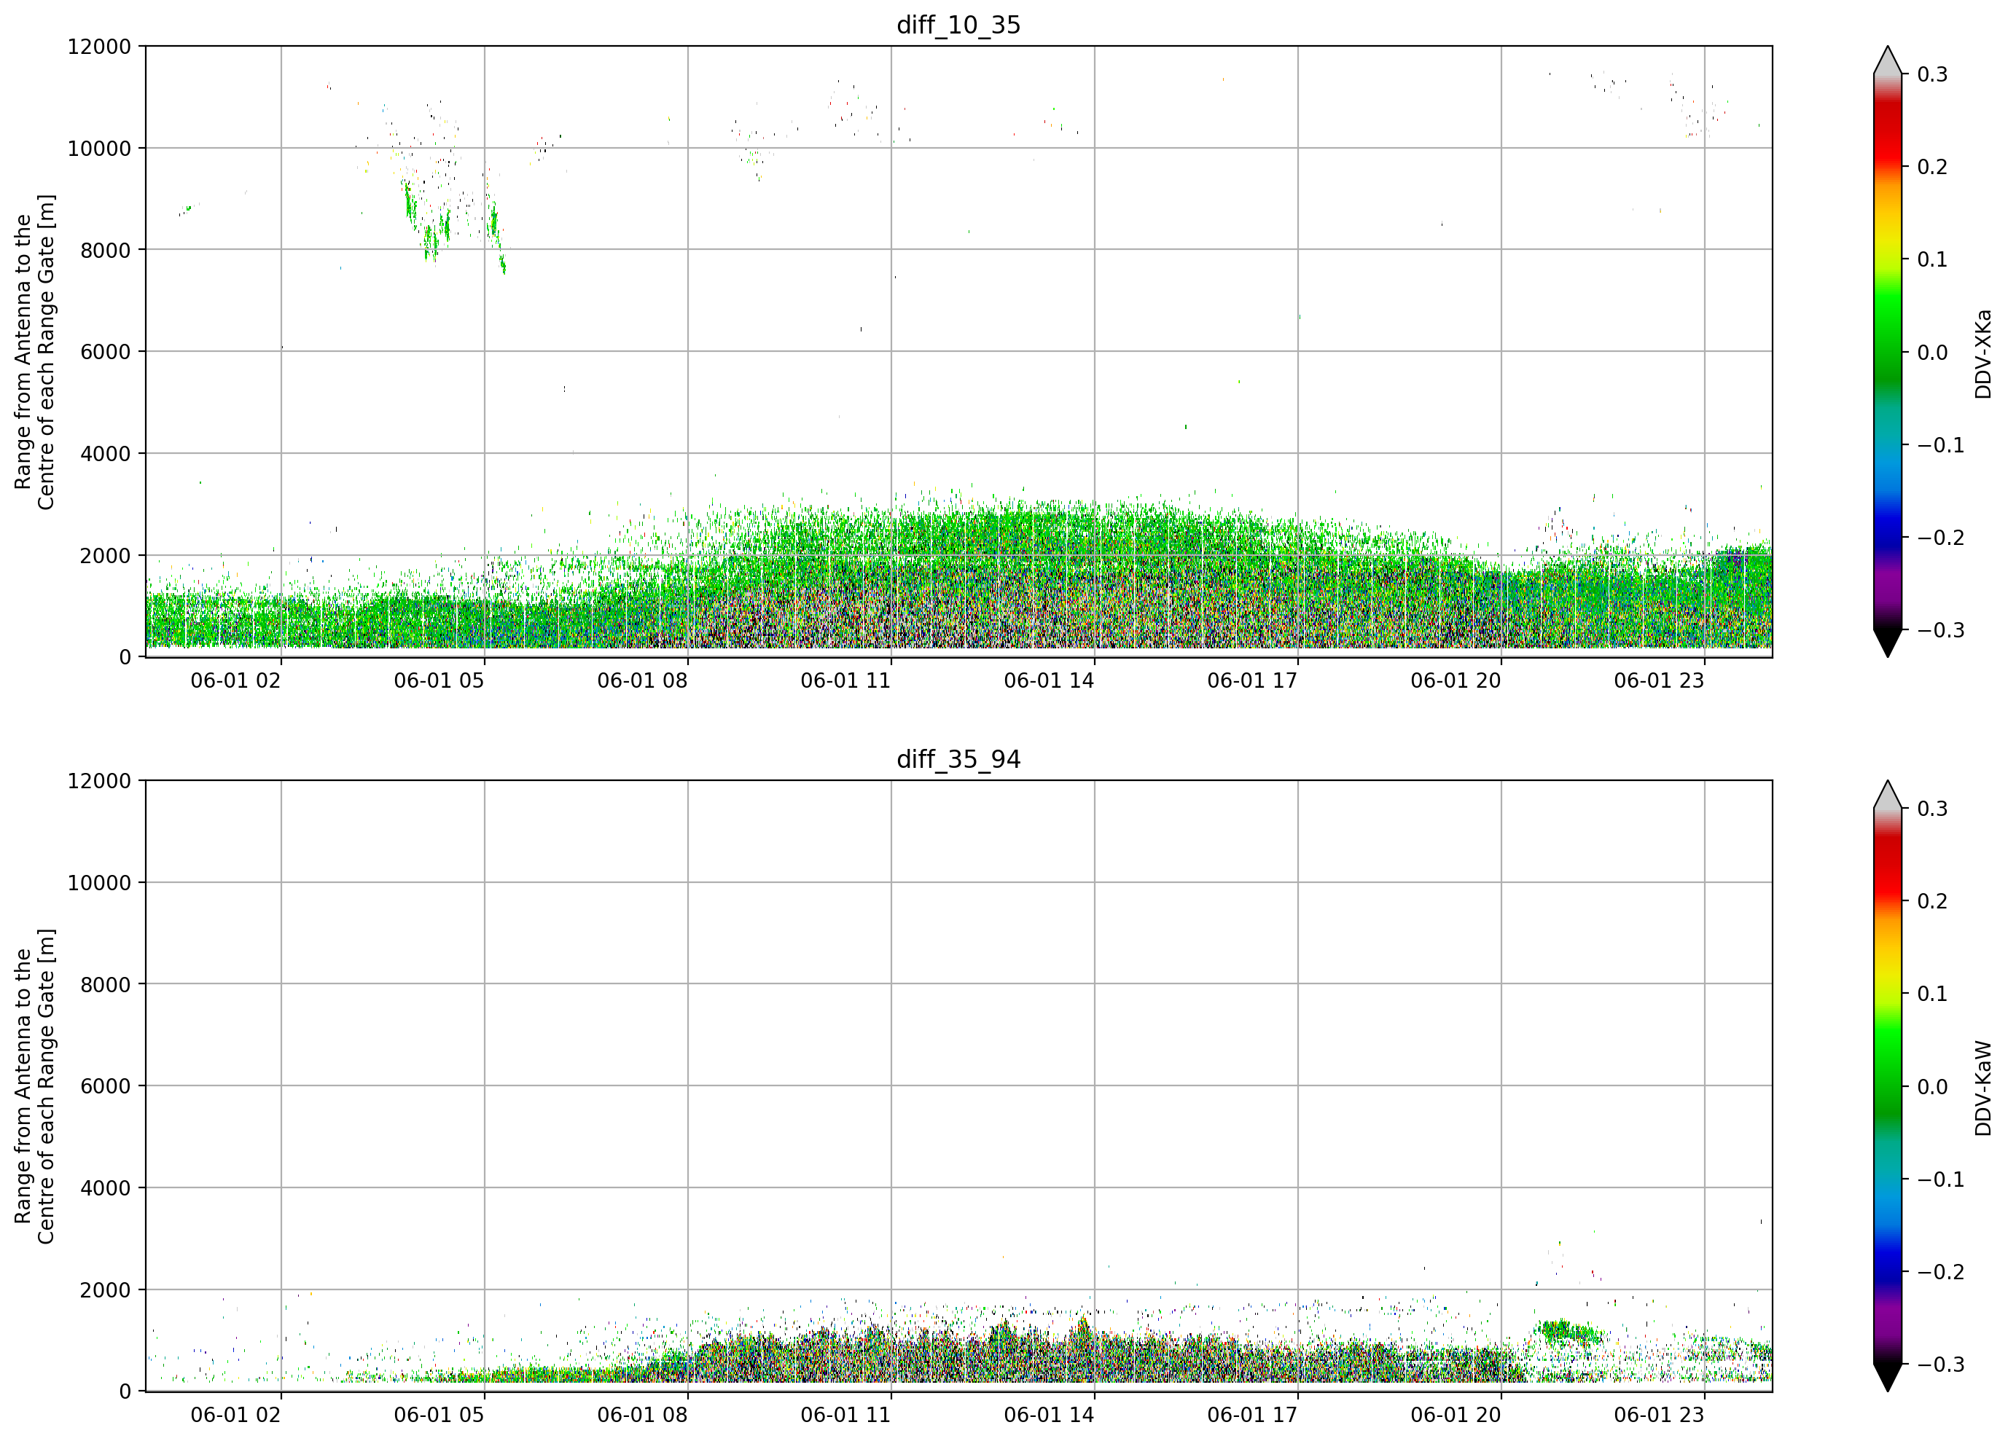Click the −0.1 tick on DDV-XKa colorbar
Screen dimensions: 2008x1441
pyautogui.click(x=1941, y=445)
